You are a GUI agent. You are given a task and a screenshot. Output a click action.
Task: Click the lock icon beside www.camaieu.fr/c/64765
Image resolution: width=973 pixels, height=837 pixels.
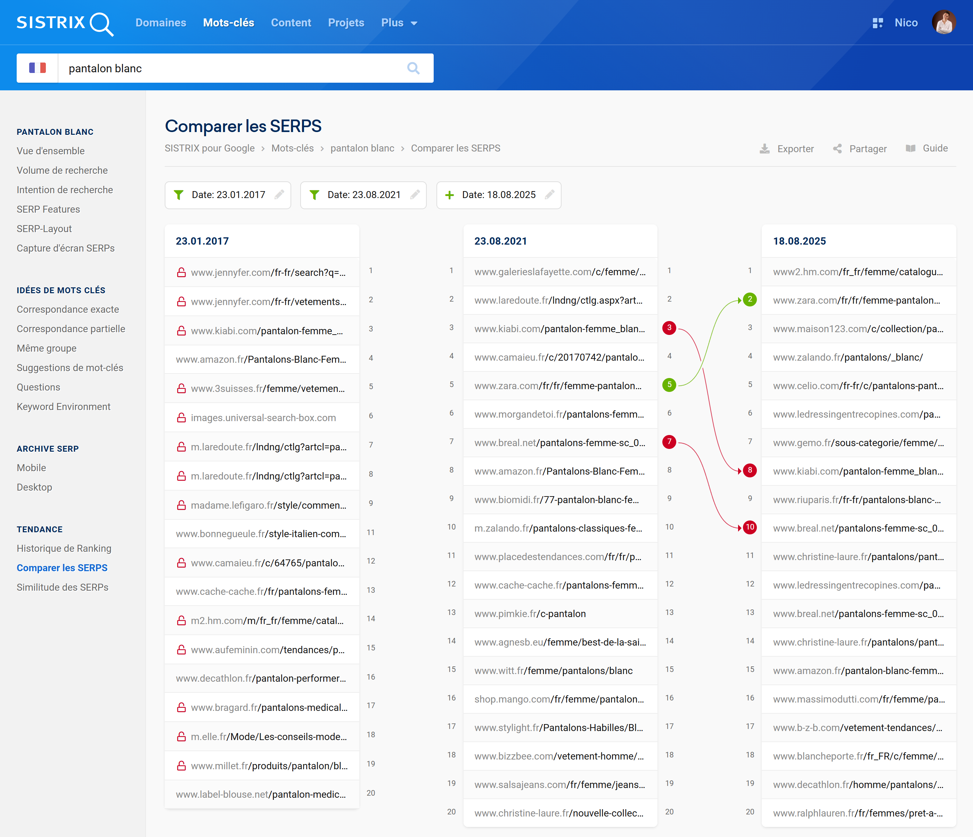tap(181, 563)
